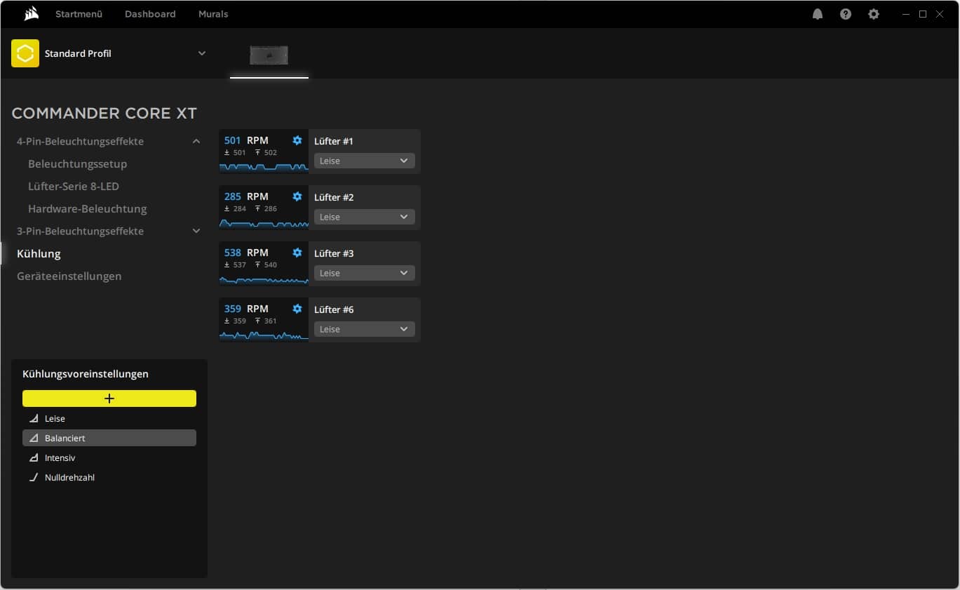Open the help question mark icon

point(845,14)
